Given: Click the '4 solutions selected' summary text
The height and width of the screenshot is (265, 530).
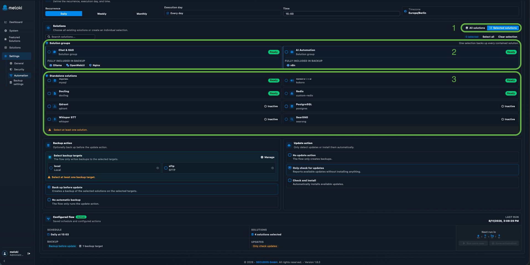Looking at the screenshot, I should click(268, 235).
